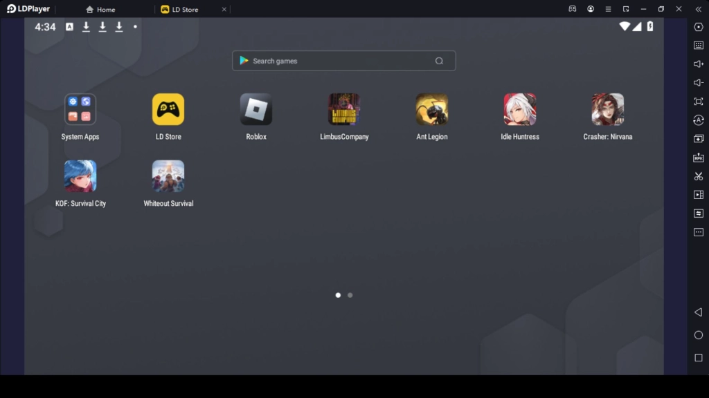Switch to the Home tab

(x=101, y=10)
